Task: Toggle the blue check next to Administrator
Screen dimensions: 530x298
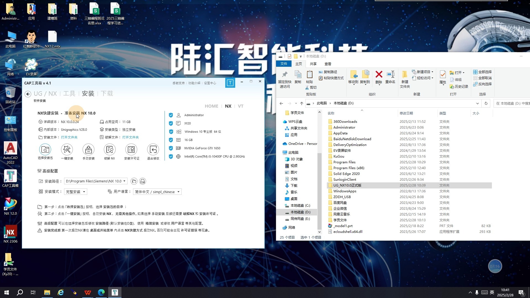Action: coord(171,115)
